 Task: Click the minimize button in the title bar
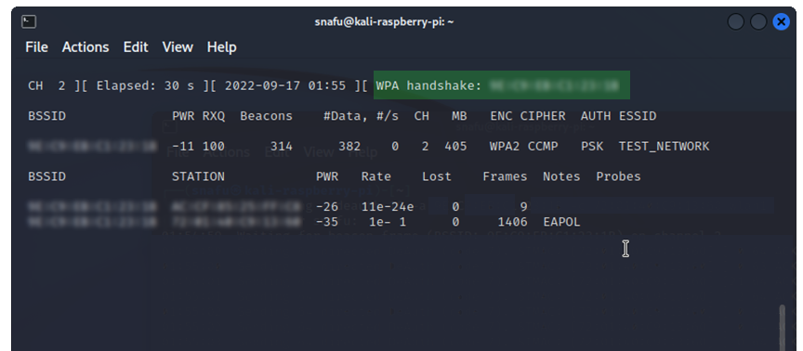point(735,21)
